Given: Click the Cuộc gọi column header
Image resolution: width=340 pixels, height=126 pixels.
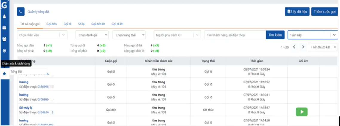Looking at the screenshot, I should pos(111,61).
